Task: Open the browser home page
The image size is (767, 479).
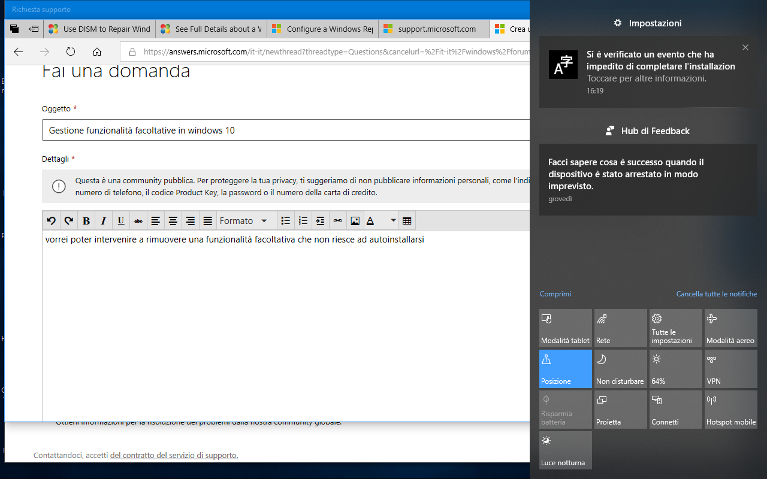Action: 97,51
